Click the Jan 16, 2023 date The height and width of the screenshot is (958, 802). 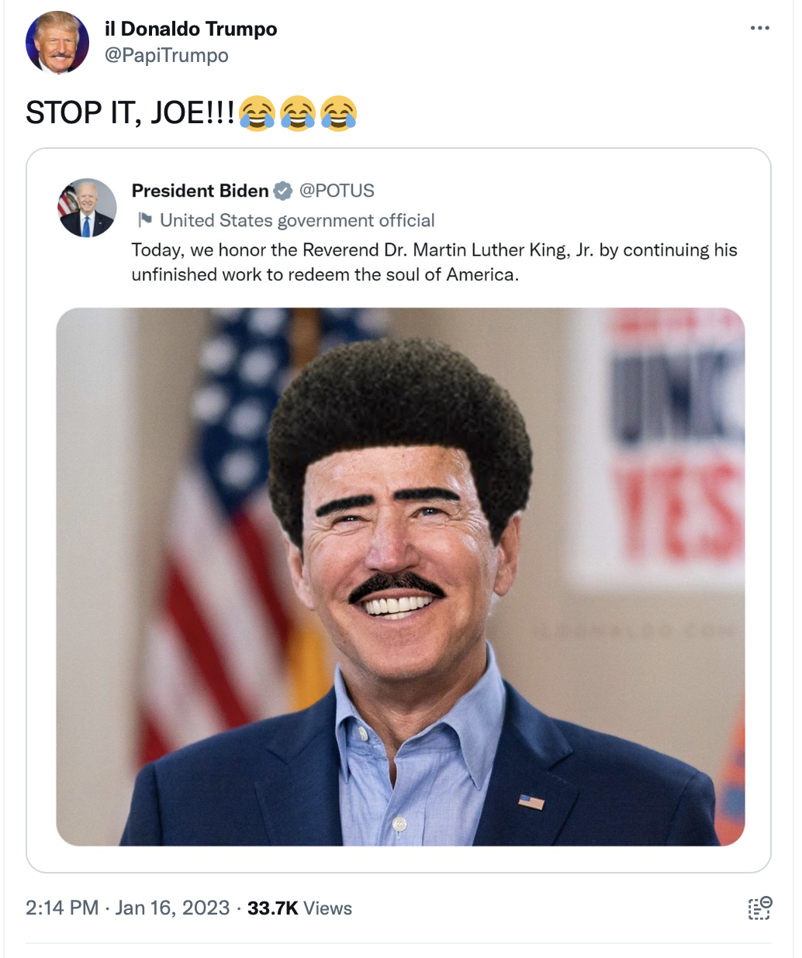tap(172, 908)
